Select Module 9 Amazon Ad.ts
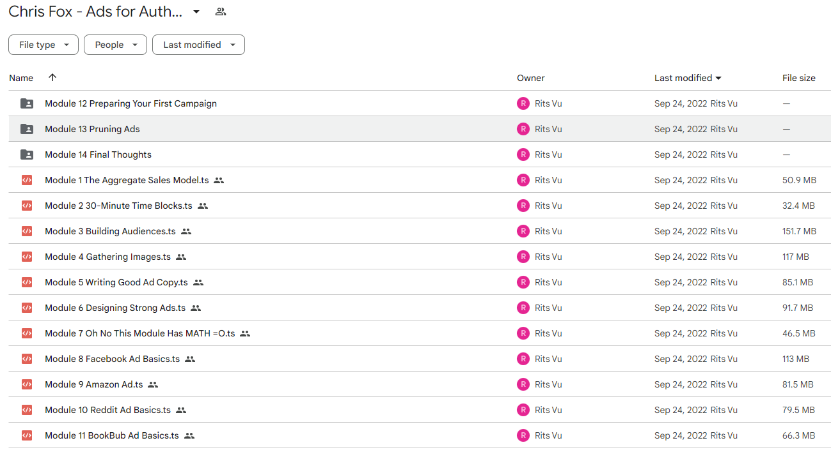Screen dimensions: 831x452 pos(94,384)
